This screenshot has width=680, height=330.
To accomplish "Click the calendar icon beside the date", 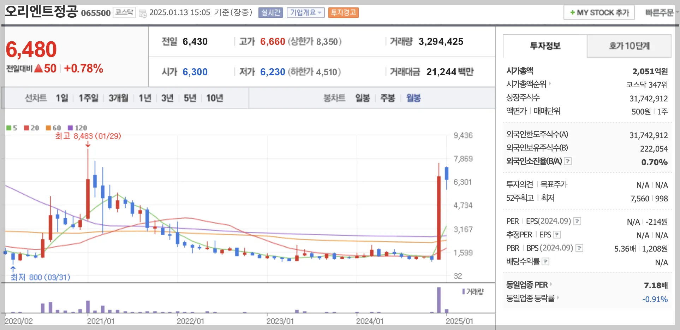I will click(143, 14).
